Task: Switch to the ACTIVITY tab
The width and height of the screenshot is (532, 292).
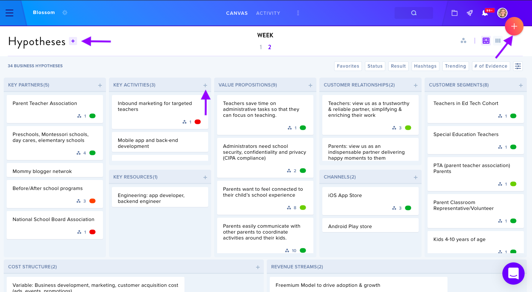Action: [268, 13]
